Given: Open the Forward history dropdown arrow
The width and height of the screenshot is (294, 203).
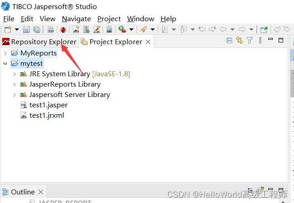Looking at the screenshot, I should point(252,29).
